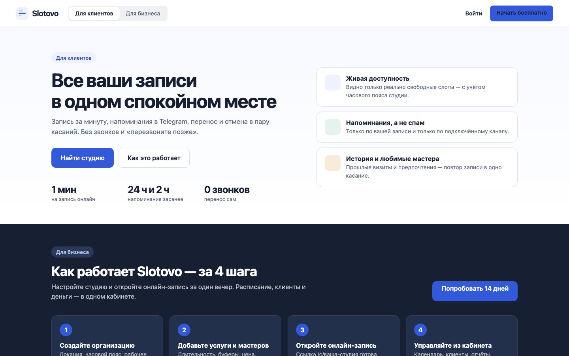Click the Как это работает button
This screenshot has width=569, height=356.
click(154, 158)
